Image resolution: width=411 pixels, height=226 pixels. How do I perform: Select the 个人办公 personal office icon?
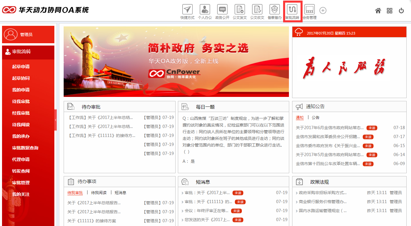pyautogui.click(x=205, y=11)
